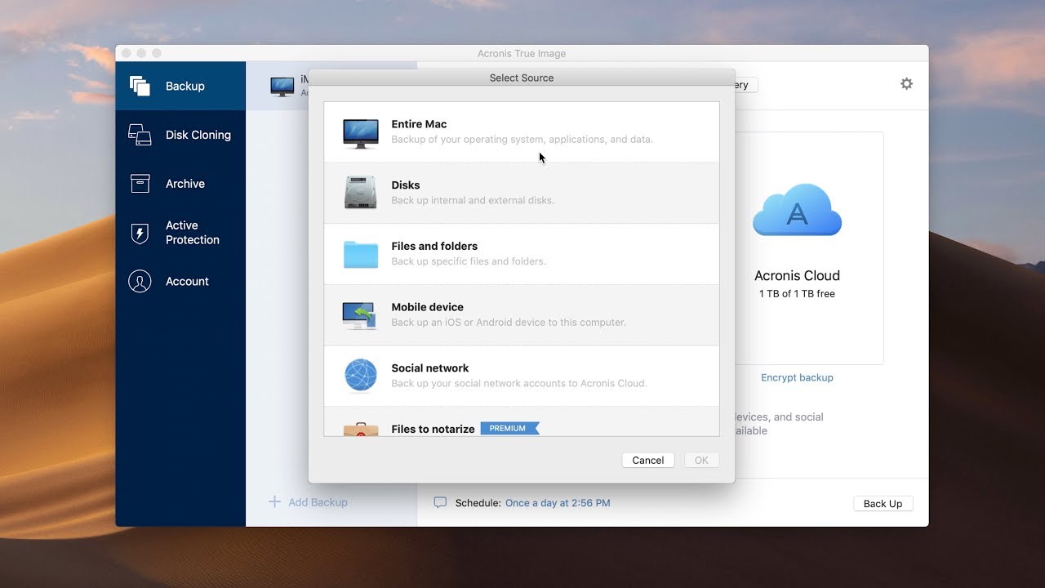Click the Archive box icon
This screenshot has height=588, width=1045.
coord(140,184)
